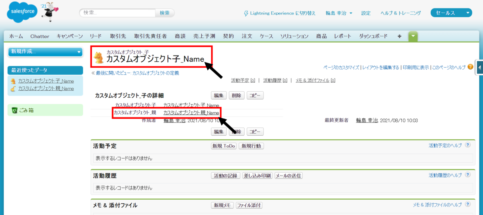Jump to メモ & 添付ファイル [0] link
The image size is (483, 215).
[x=316, y=81]
